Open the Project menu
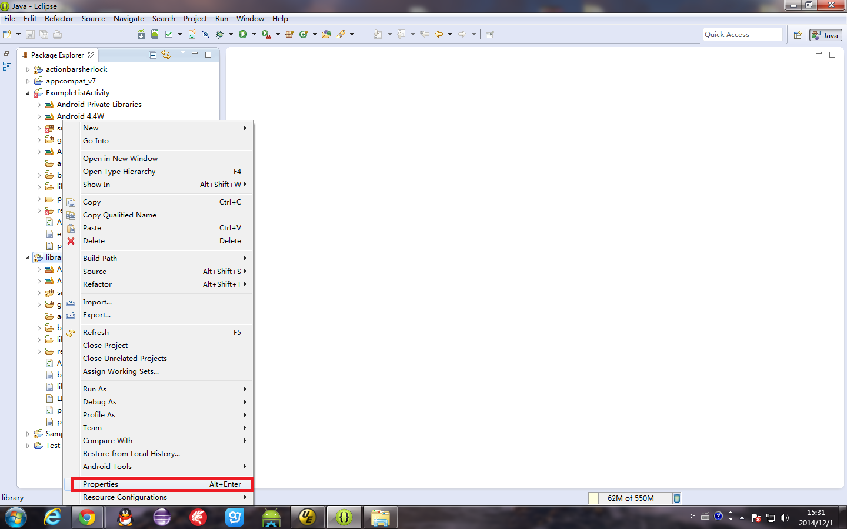Viewport: 847px width, 529px height. pos(195,19)
